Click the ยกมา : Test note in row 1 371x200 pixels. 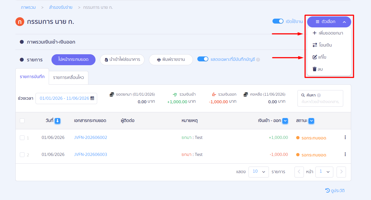(192, 138)
